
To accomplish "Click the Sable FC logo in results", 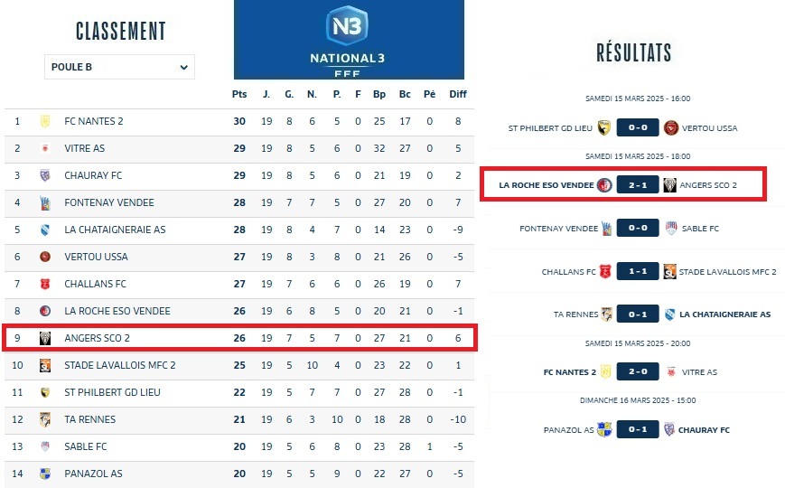I will 671,229.
